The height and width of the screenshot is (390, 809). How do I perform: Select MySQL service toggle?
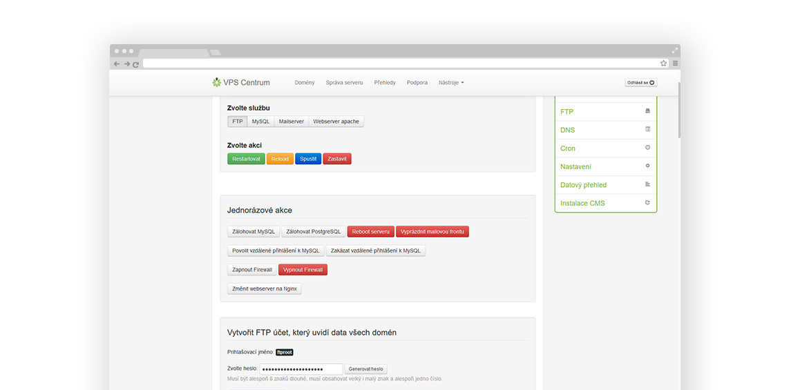(260, 121)
